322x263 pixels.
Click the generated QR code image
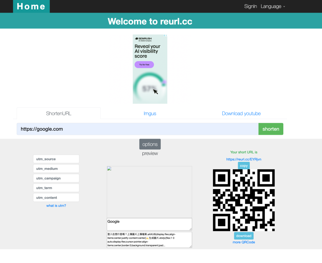coord(244,200)
